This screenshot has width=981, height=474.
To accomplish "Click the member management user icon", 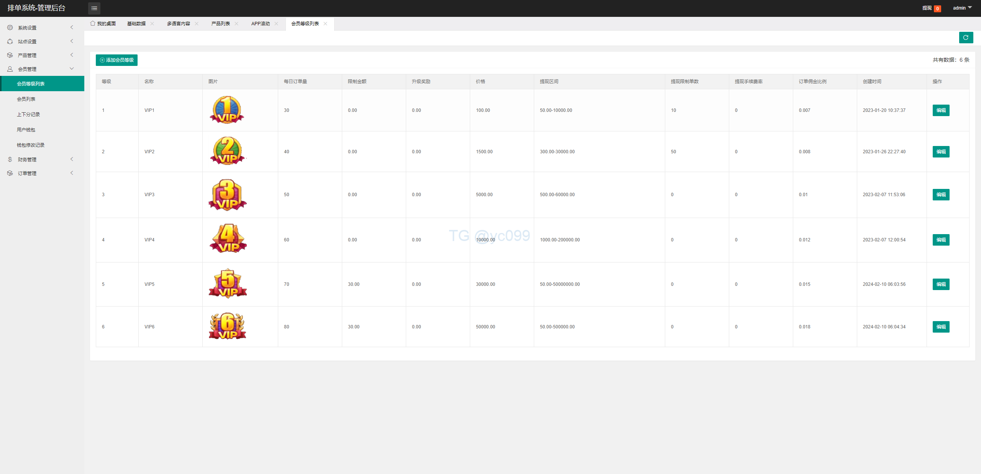I will tap(10, 69).
